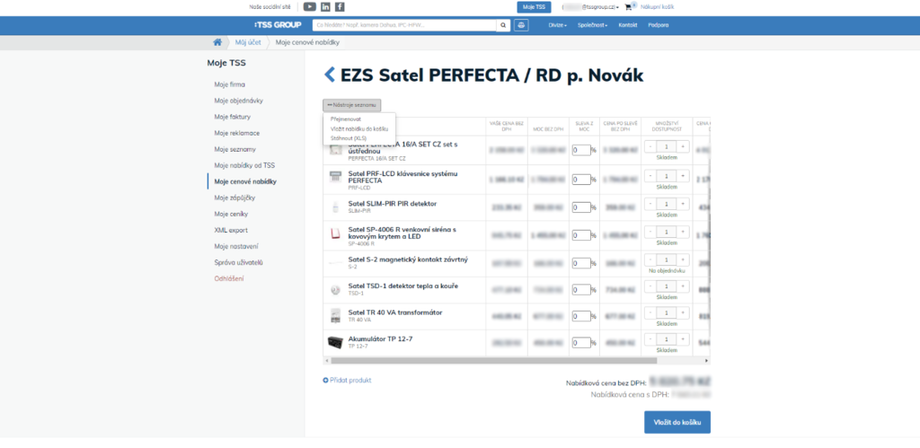This screenshot has height=448, width=920.
Task: Go to home via breadcrumb house icon
Action: click(217, 42)
